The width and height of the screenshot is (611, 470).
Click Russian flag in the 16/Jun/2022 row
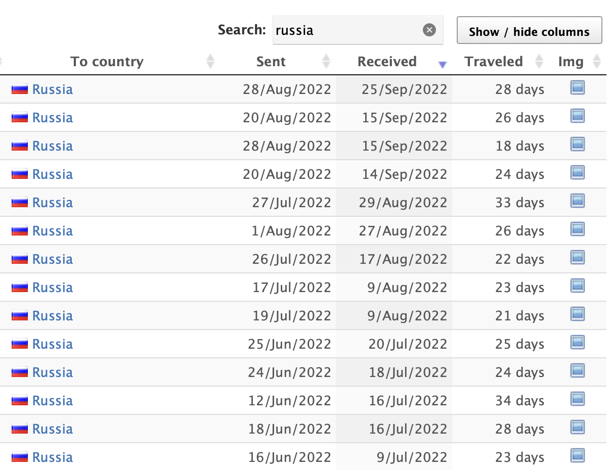[x=19, y=457]
